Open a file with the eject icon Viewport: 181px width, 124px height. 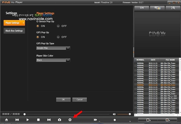(x=7, y=120)
